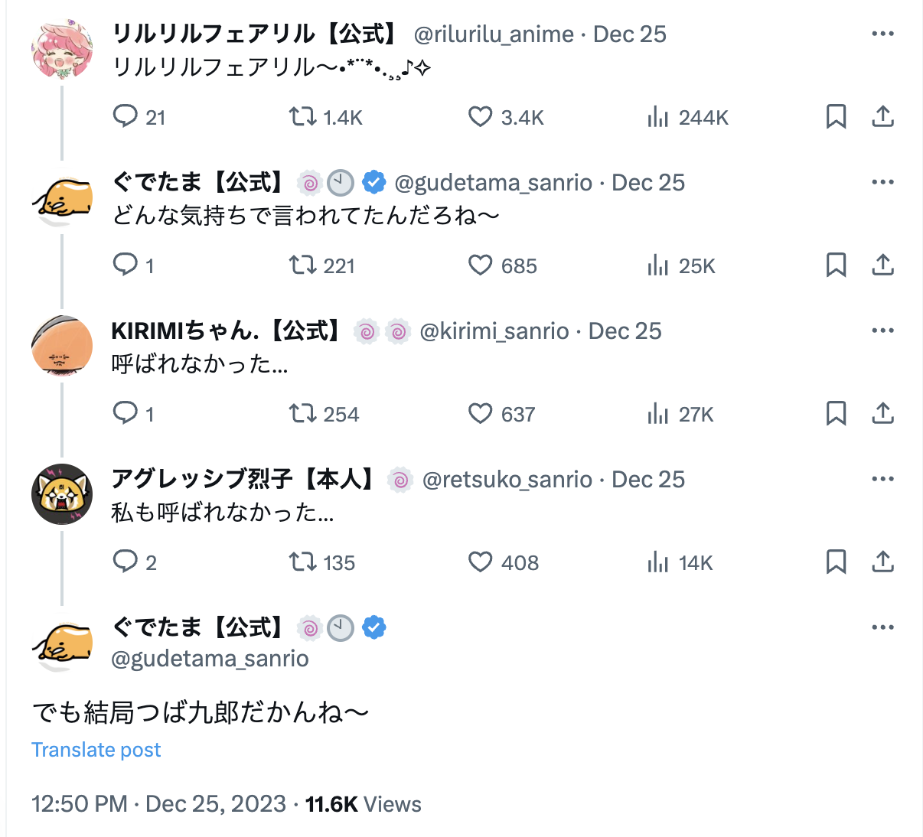Share the アグレッシブ烈子 tweet

[x=882, y=562]
